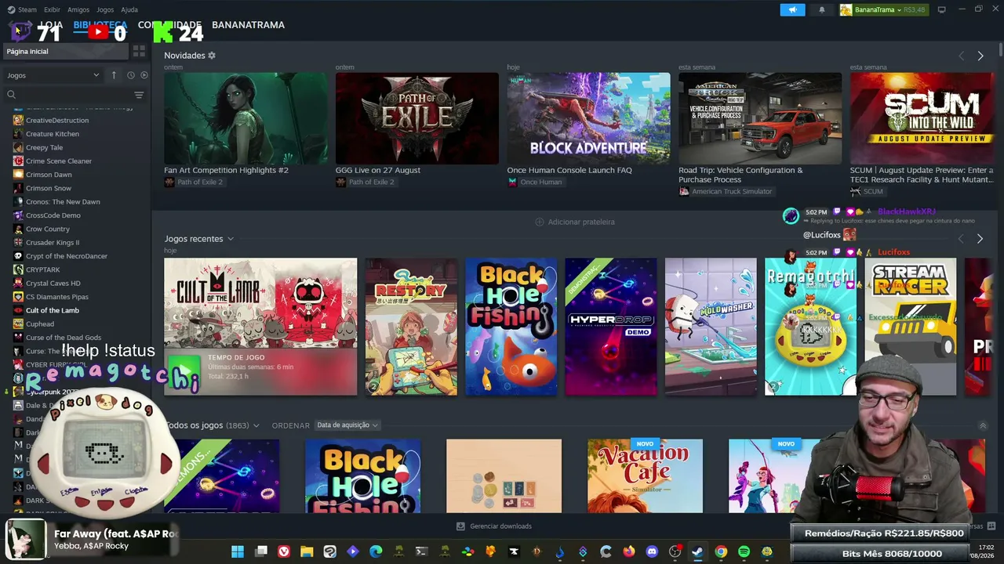Expand the Jogos recentes shelf dropdown

coord(231,239)
